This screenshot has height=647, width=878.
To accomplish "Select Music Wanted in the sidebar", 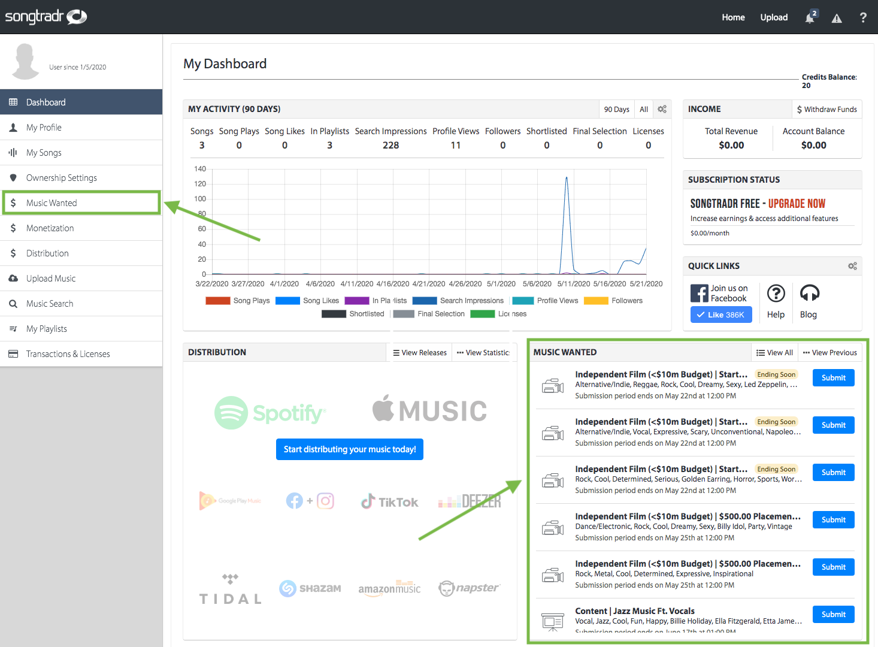I will pos(81,203).
